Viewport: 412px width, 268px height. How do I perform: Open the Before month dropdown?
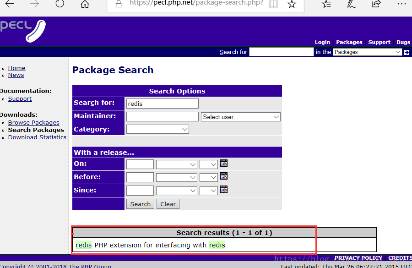click(x=176, y=177)
